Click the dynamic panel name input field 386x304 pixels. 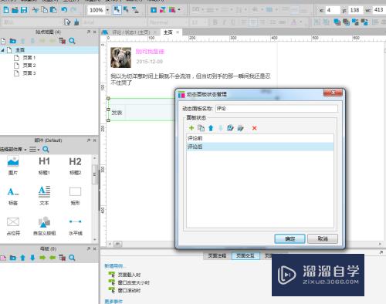(x=276, y=109)
